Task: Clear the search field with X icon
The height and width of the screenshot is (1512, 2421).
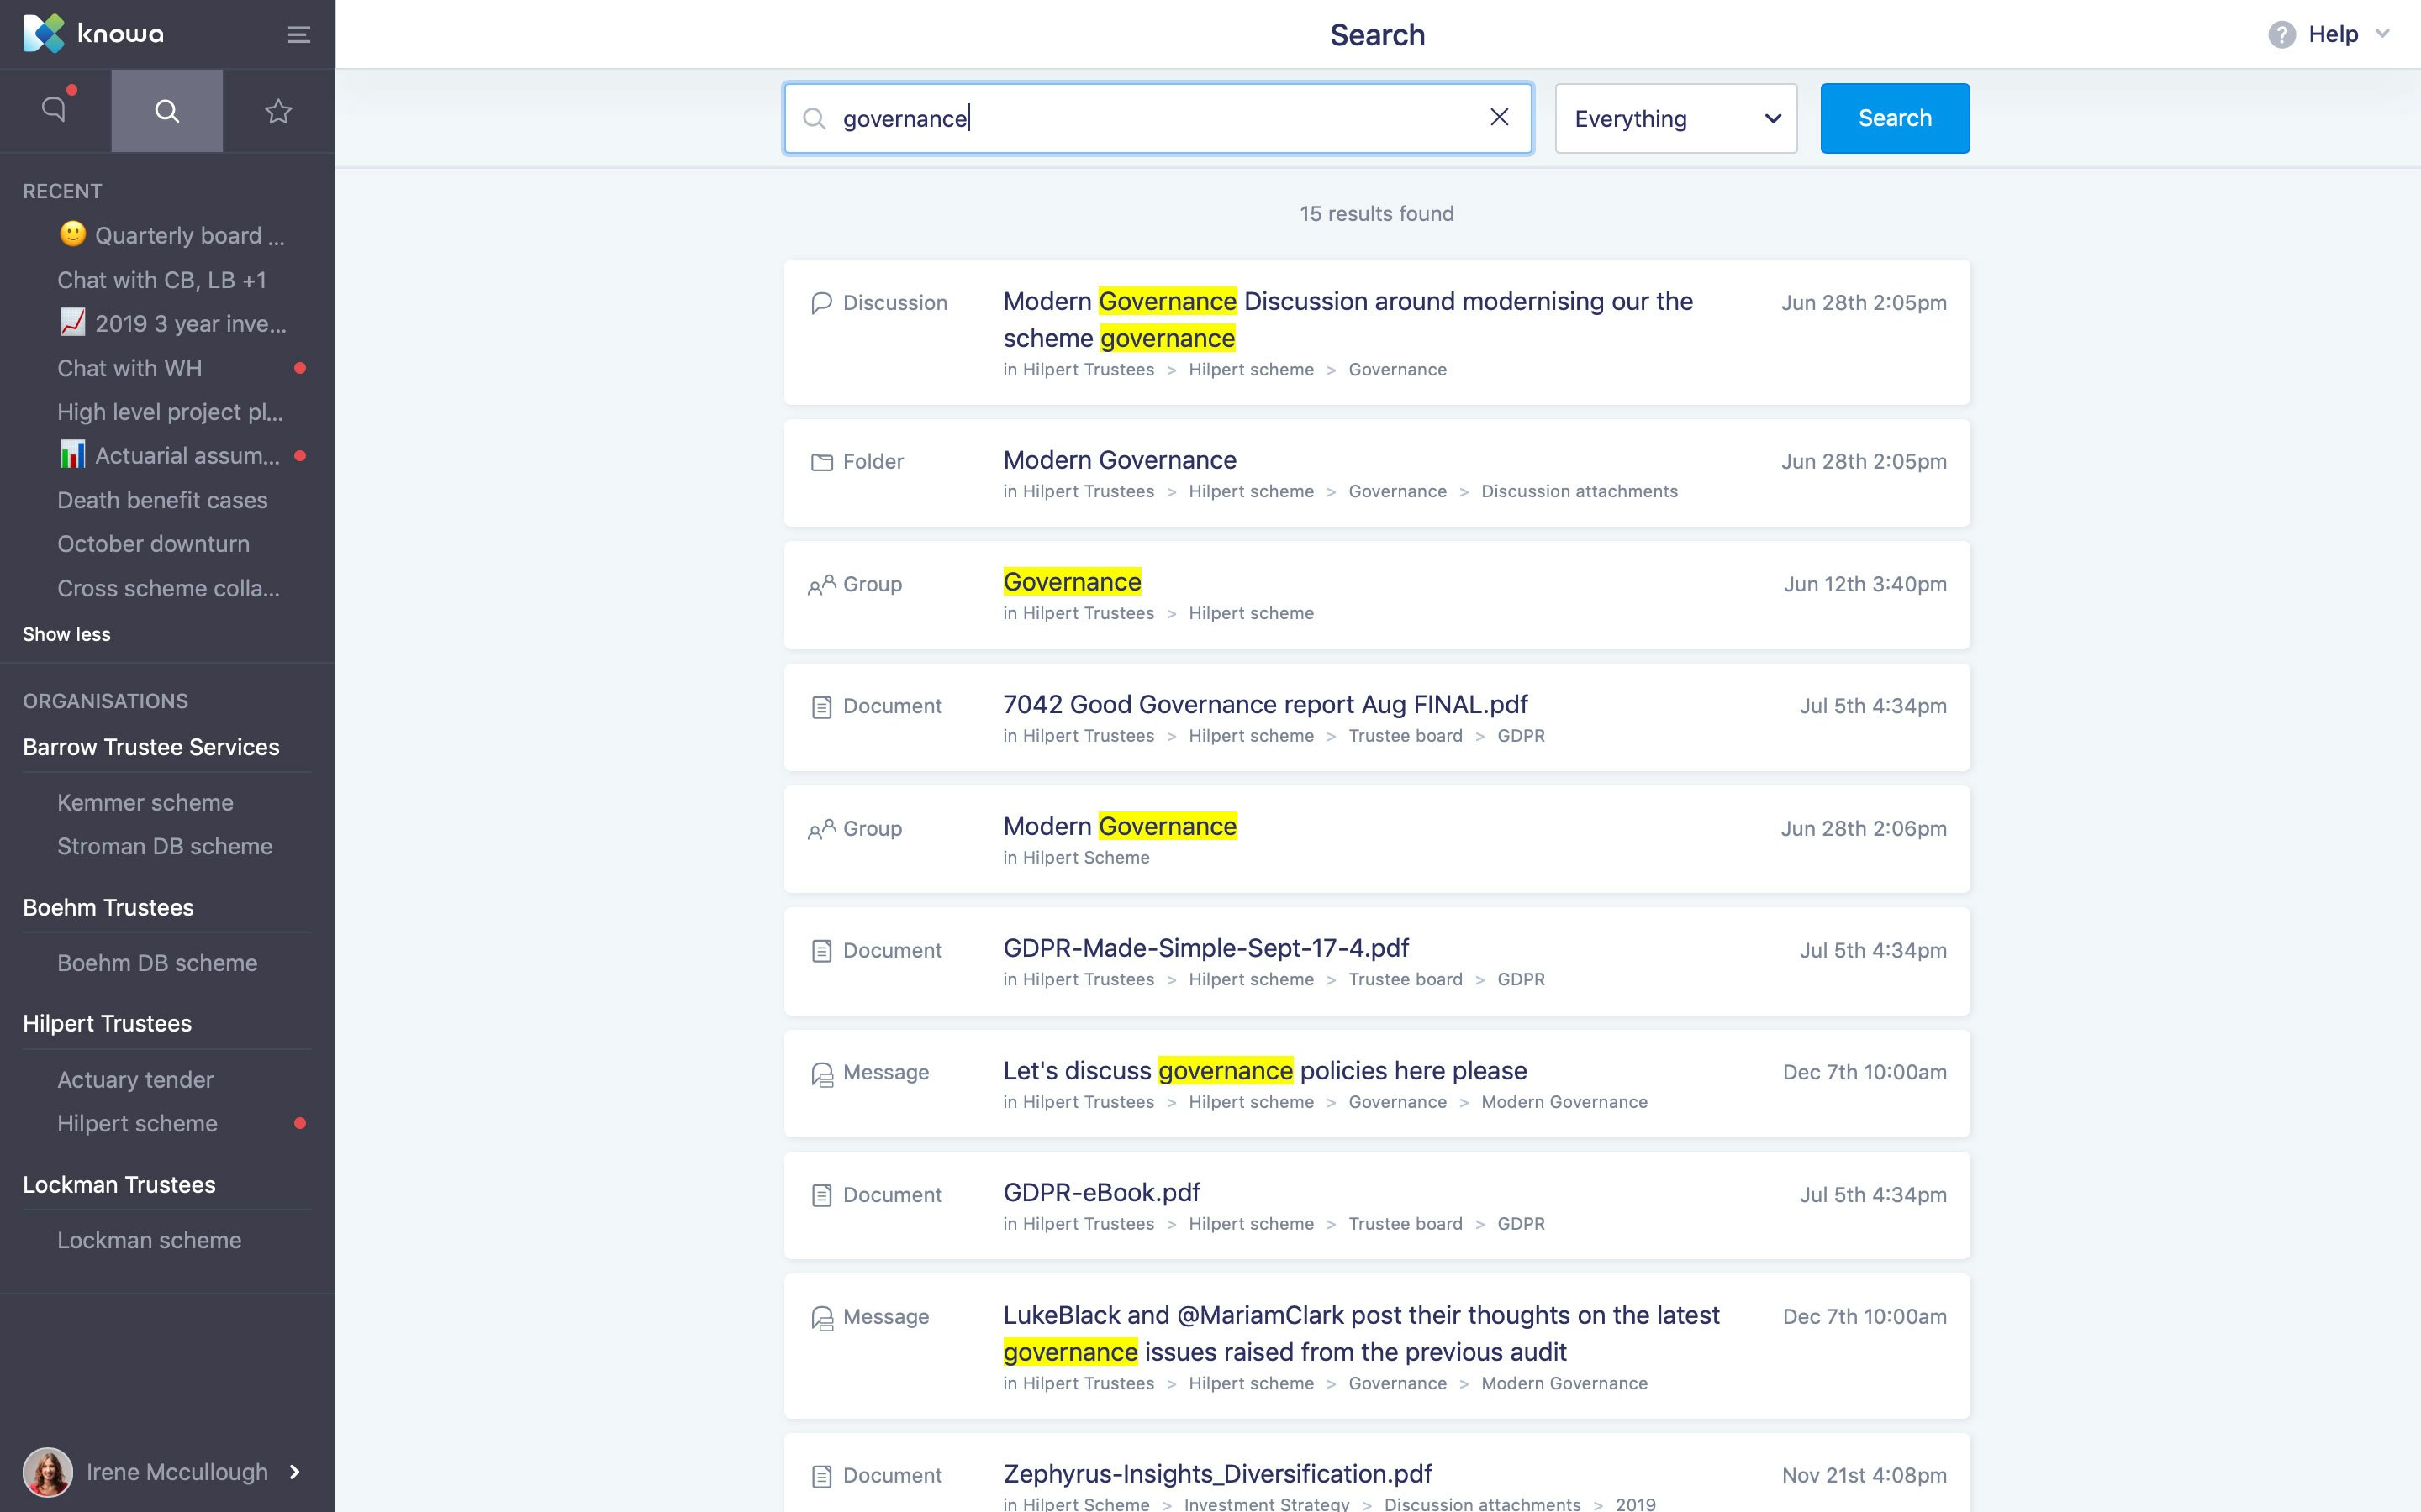Action: tap(1499, 118)
